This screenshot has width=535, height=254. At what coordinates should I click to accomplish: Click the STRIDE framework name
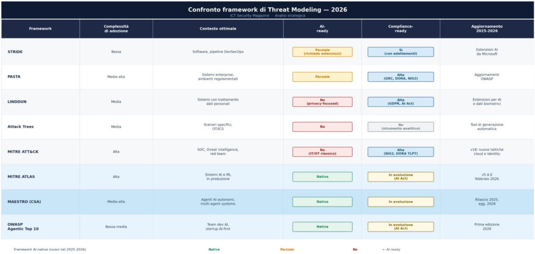coord(15,52)
